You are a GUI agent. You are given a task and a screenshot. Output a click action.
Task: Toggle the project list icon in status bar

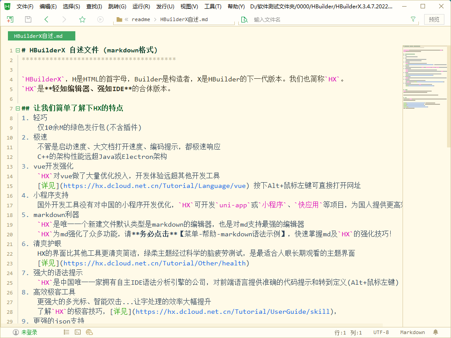66,332
